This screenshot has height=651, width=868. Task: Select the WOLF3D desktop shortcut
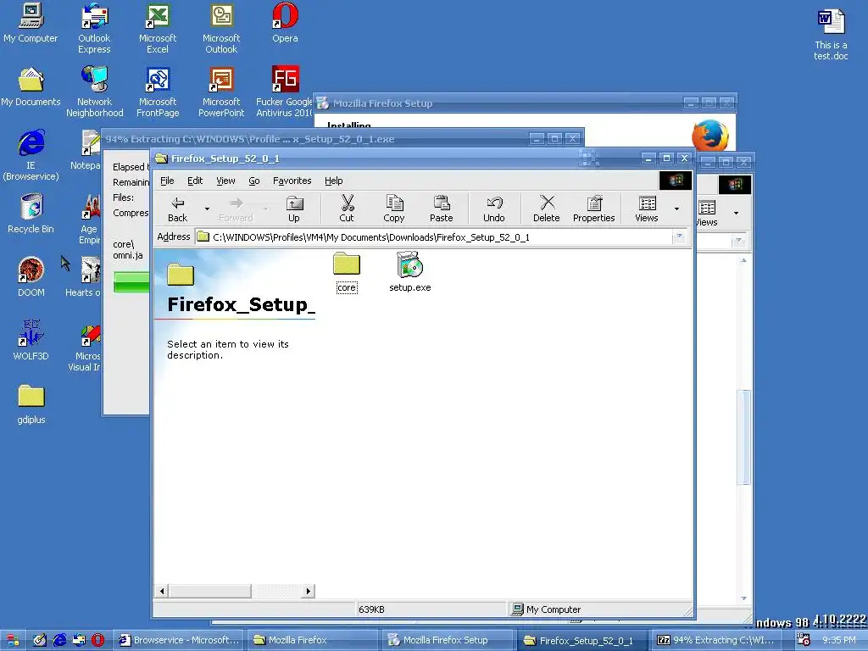(31, 341)
